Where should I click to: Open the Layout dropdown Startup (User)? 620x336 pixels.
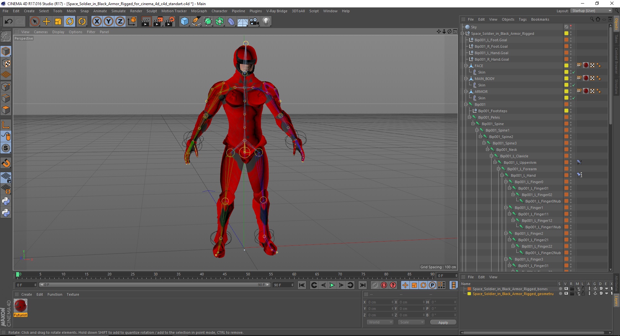591,11
